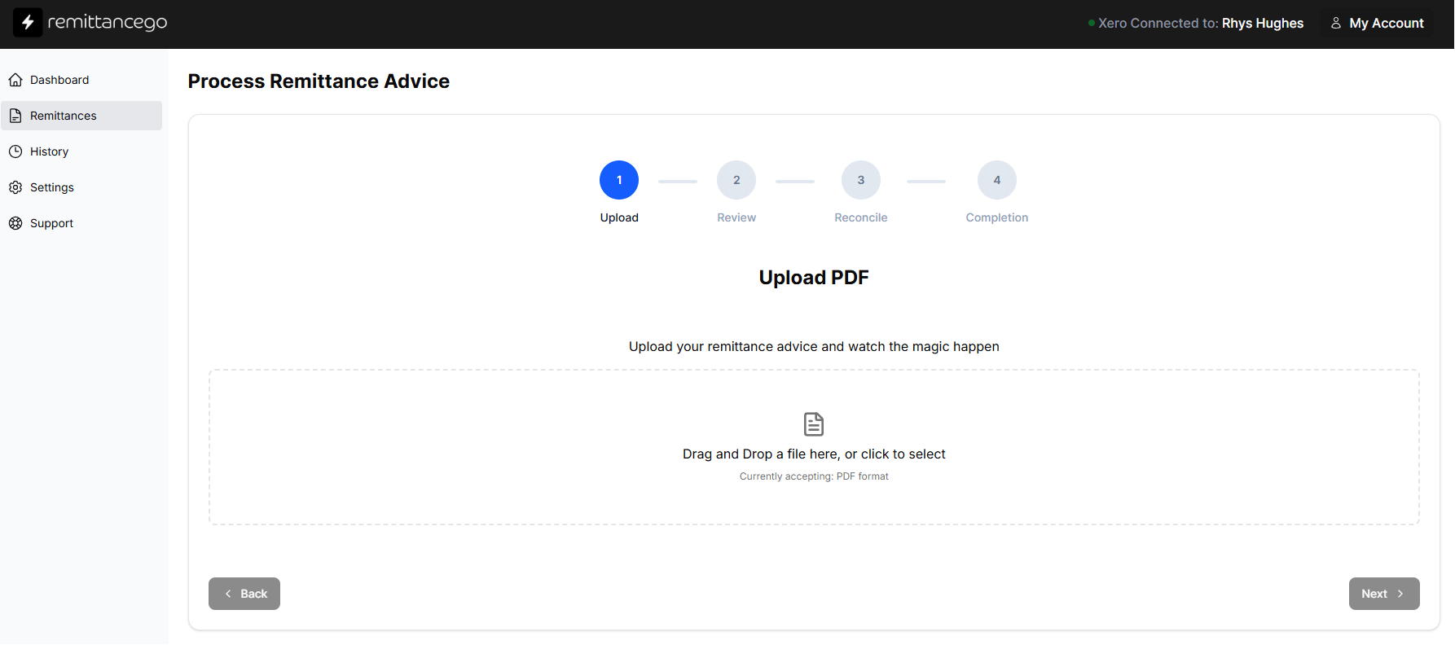Go to the Settings page
Viewport: 1455px width, 645px height.
coord(52,187)
